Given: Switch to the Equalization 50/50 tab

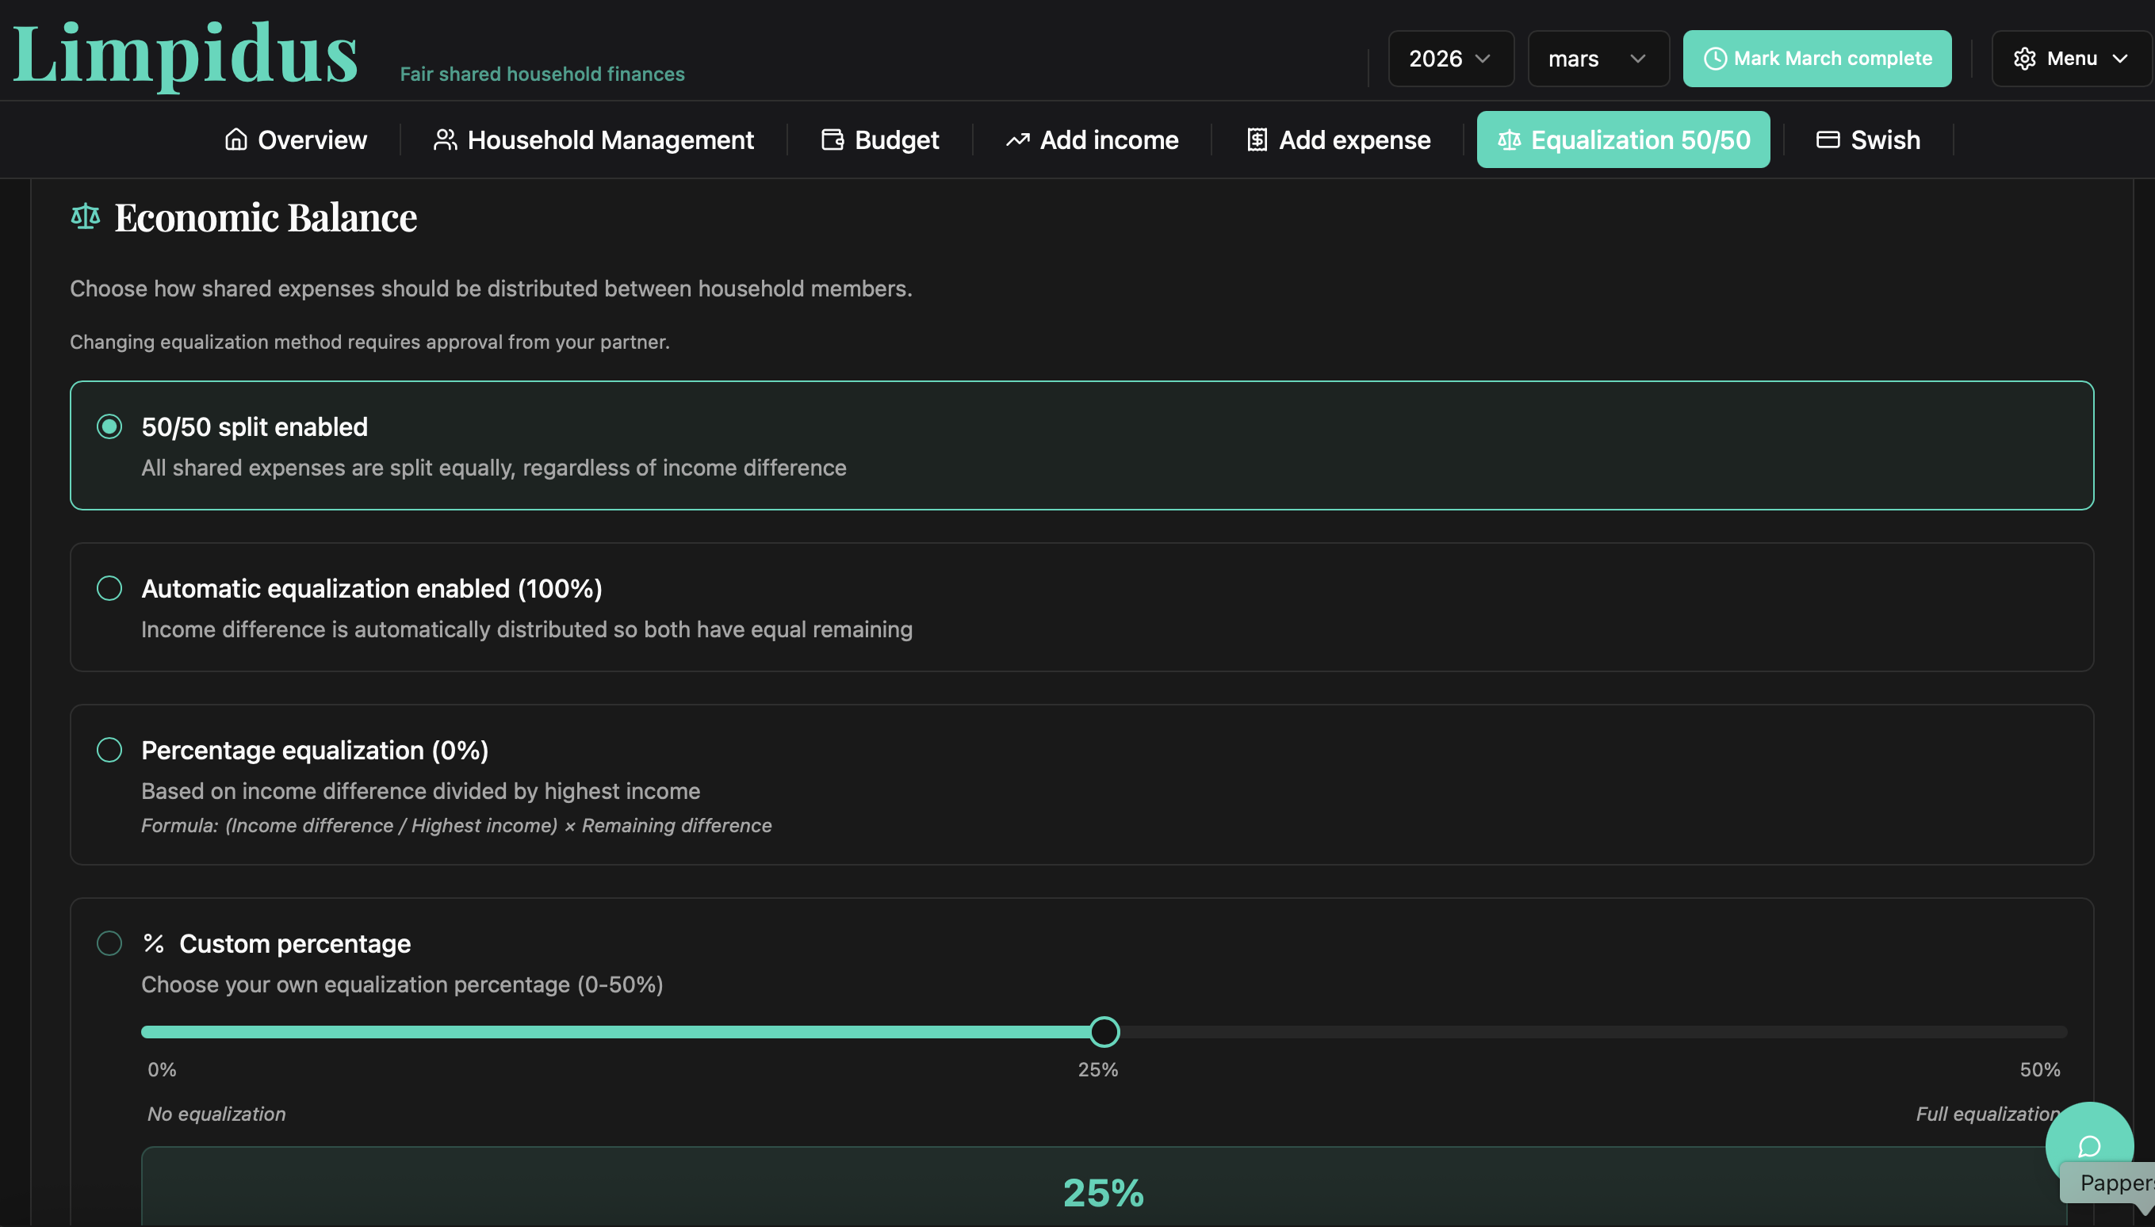Looking at the screenshot, I should coord(1622,139).
